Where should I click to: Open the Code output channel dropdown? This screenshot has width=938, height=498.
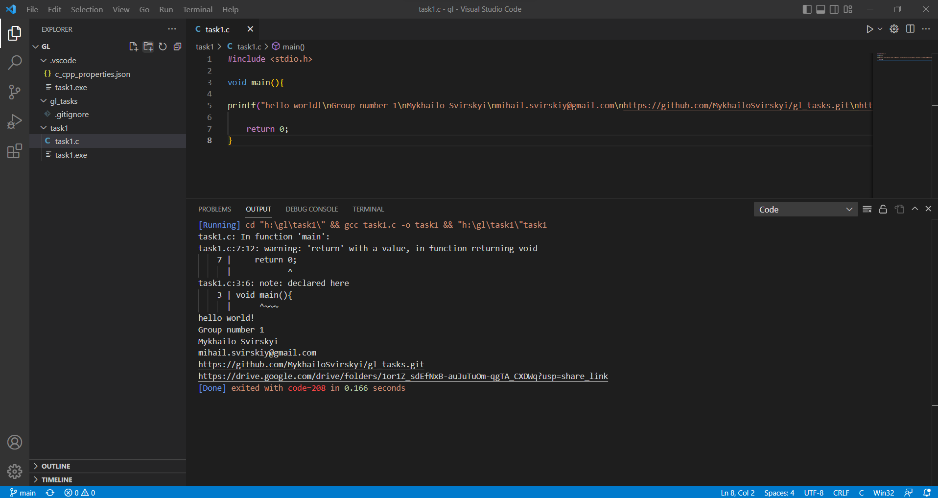[x=805, y=209]
